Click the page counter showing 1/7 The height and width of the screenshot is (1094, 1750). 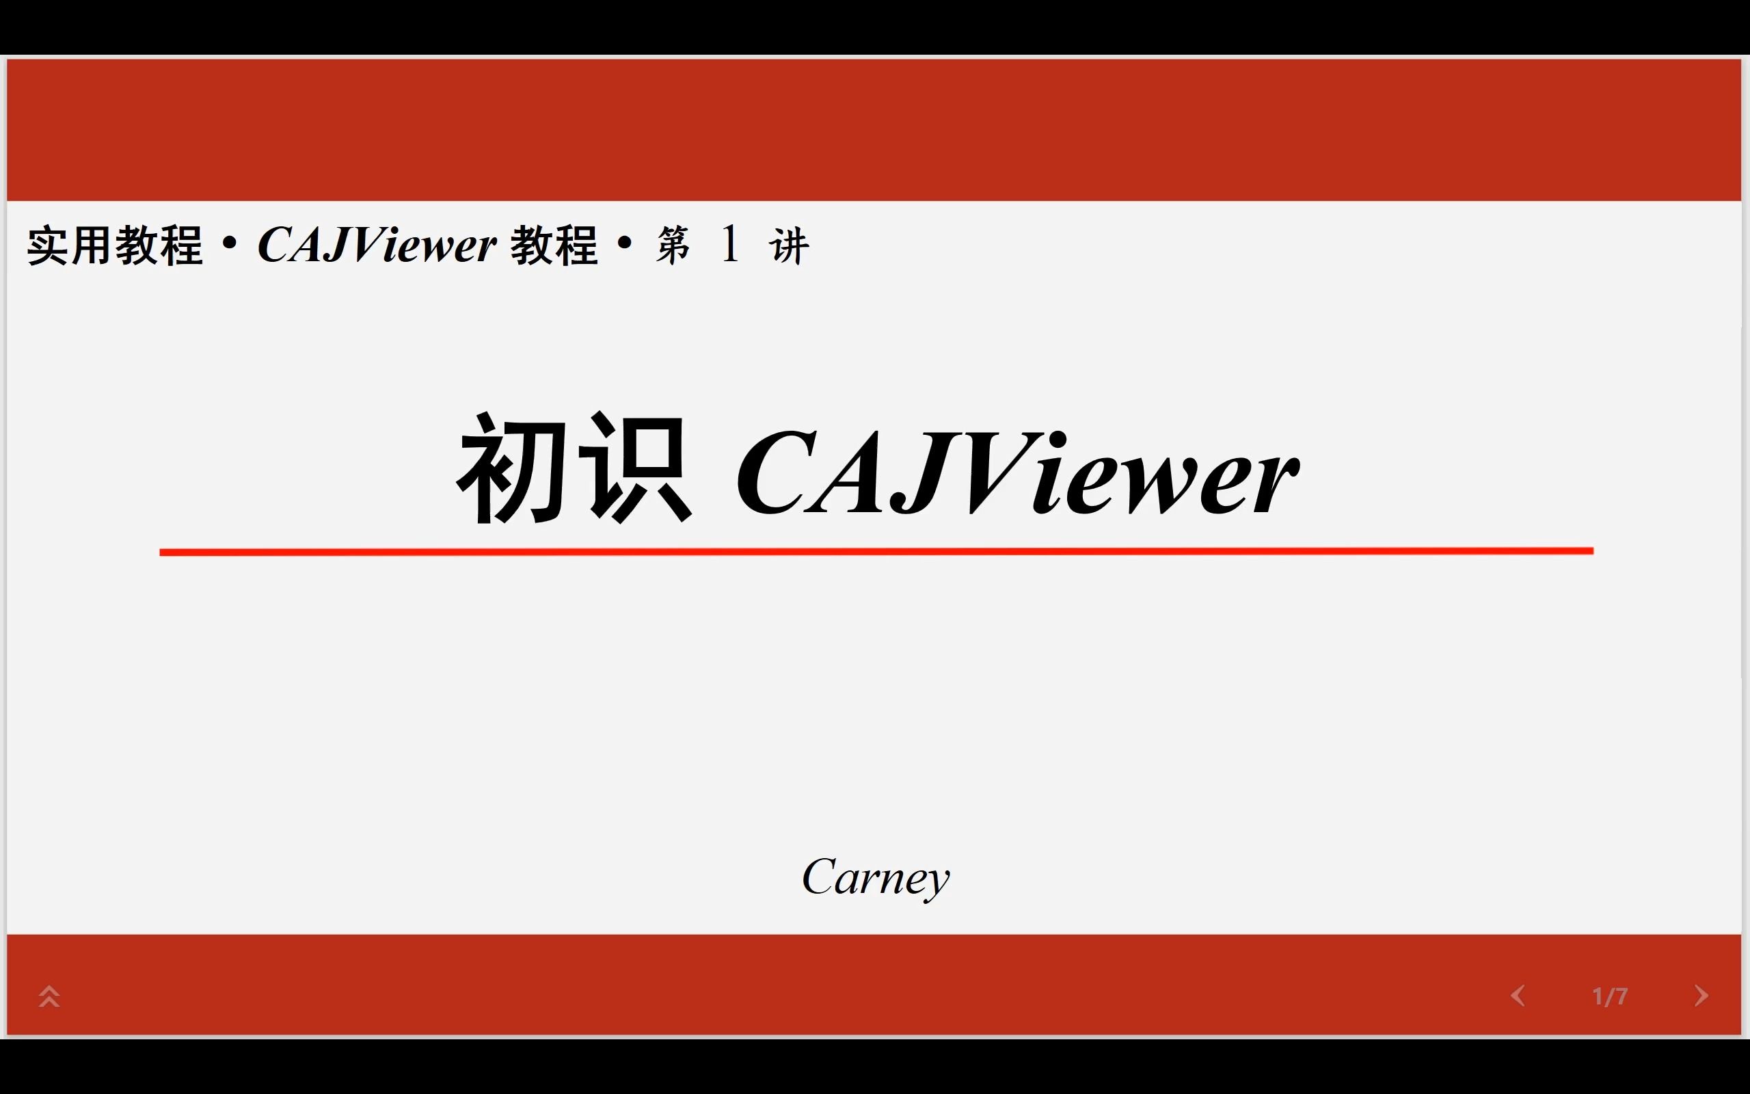[1610, 996]
